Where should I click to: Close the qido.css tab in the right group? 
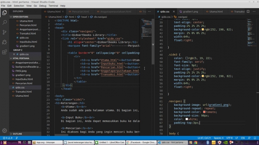click(x=174, y=11)
